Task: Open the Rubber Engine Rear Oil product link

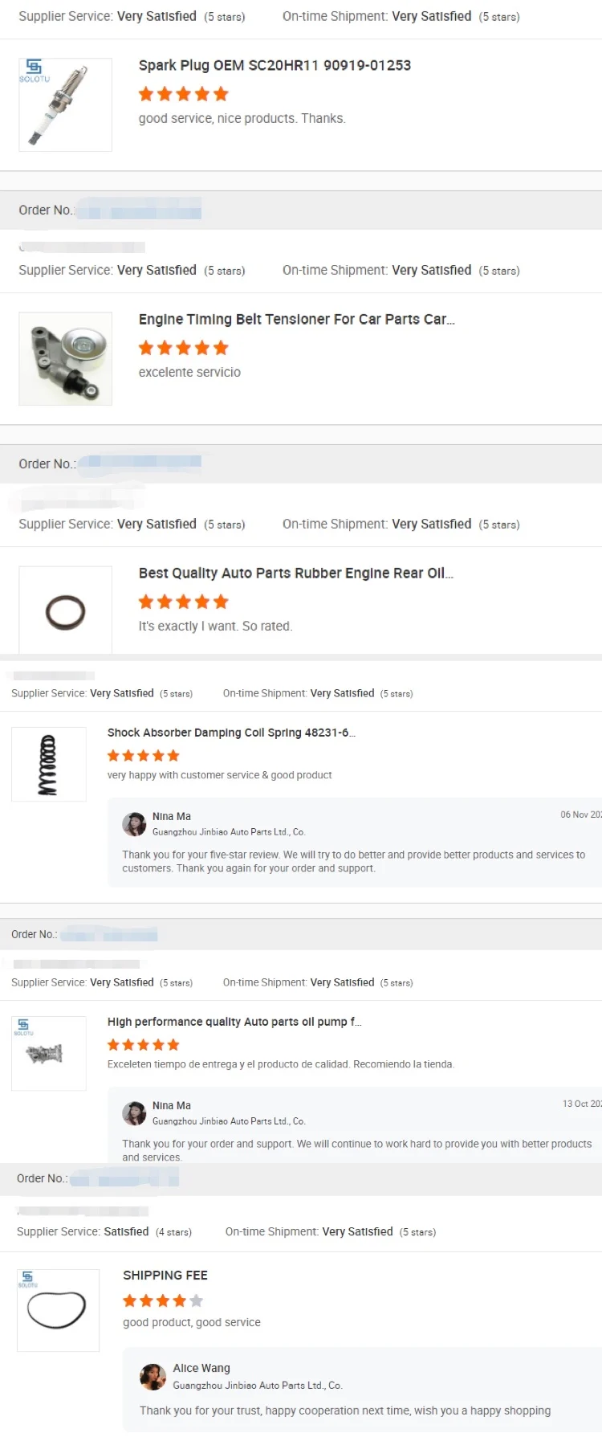Action: [x=295, y=574]
